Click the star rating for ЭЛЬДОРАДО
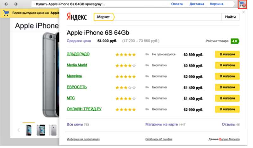 pyautogui.click(x=126, y=55)
